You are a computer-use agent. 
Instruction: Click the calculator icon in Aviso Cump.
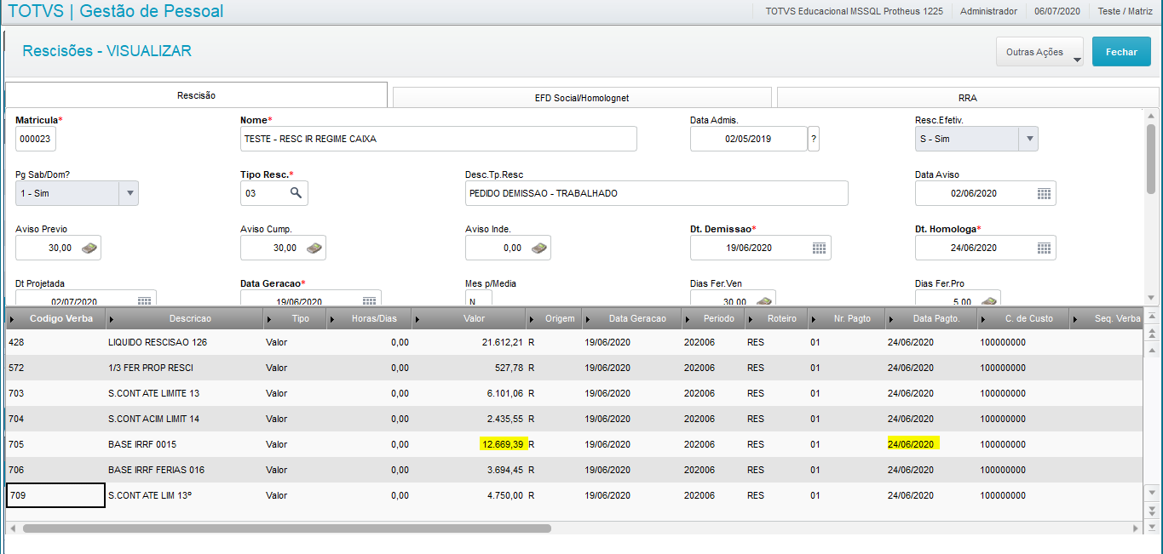314,248
